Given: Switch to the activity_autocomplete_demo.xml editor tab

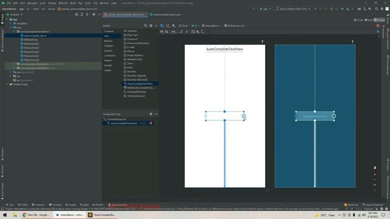Looking at the screenshot, I should click(125, 15).
